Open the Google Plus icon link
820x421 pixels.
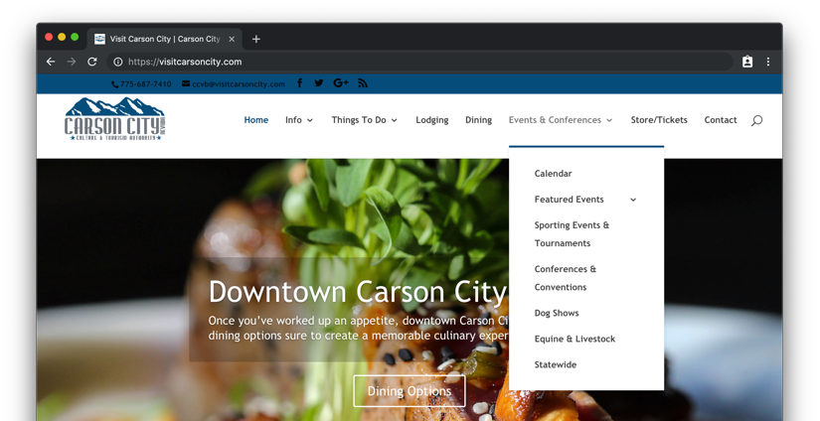(x=341, y=83)
